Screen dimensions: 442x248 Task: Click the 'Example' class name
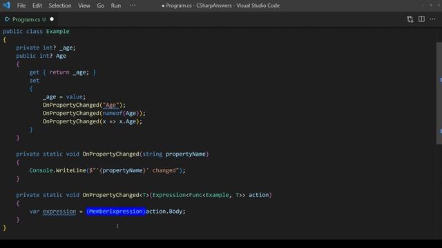coord(57,31)
